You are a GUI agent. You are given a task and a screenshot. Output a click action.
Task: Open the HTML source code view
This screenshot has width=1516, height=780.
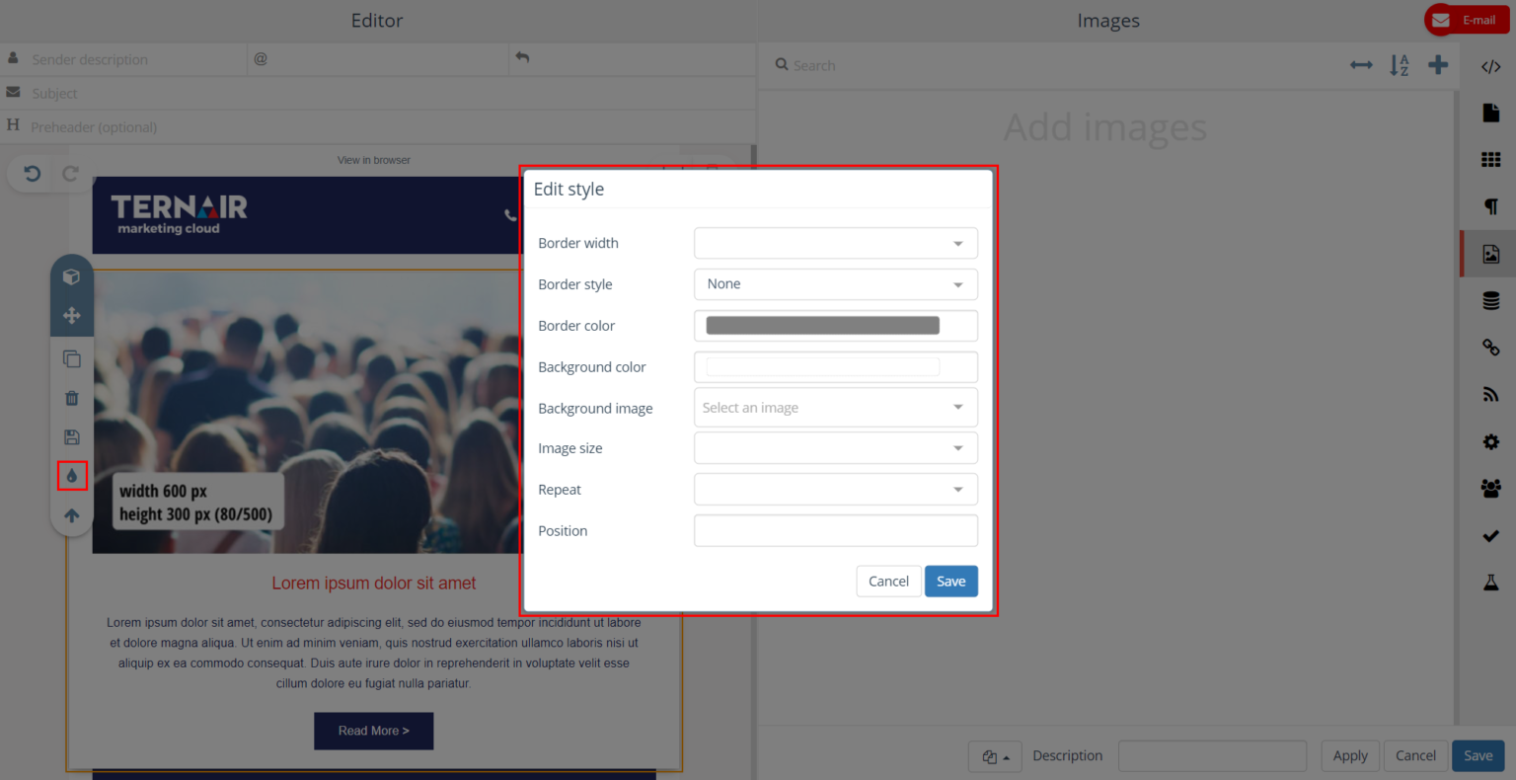1490,67
